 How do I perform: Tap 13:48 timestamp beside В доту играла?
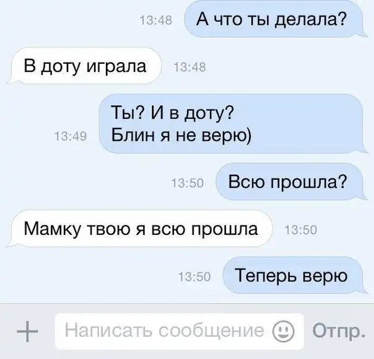[190, 67]
